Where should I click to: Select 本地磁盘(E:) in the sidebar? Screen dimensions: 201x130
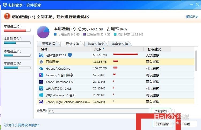[x=17, y=53]
